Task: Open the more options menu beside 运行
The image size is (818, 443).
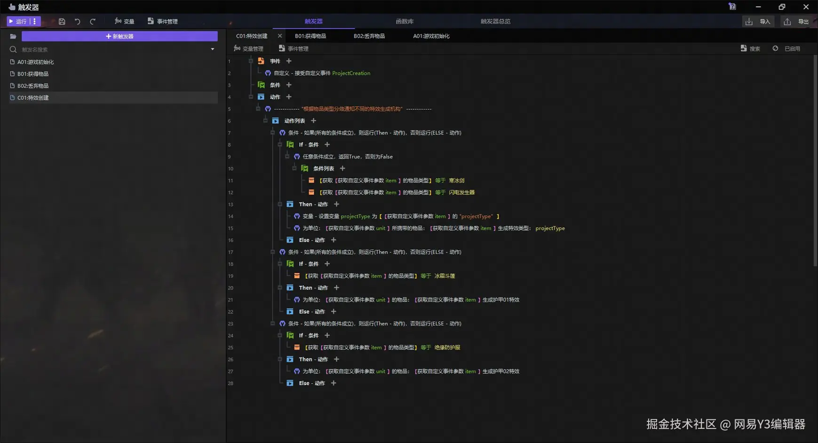Action: click(35, 22)
